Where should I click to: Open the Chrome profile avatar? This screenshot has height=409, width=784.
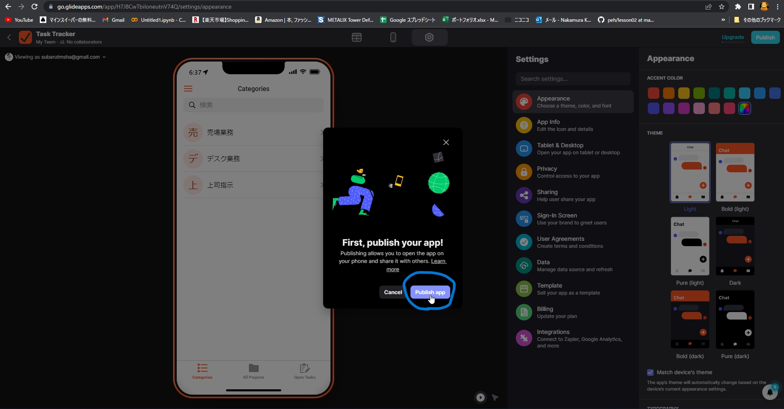[x=764, y=7]
